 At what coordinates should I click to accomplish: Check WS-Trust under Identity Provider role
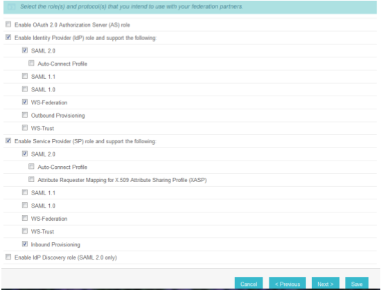(x=25, y=127)
